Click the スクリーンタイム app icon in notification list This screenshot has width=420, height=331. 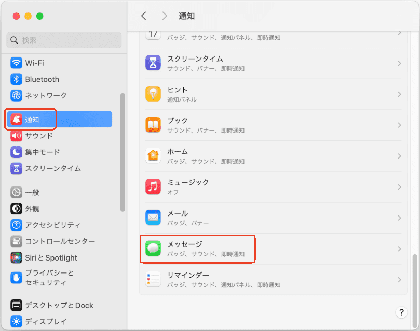pos(153,63)
